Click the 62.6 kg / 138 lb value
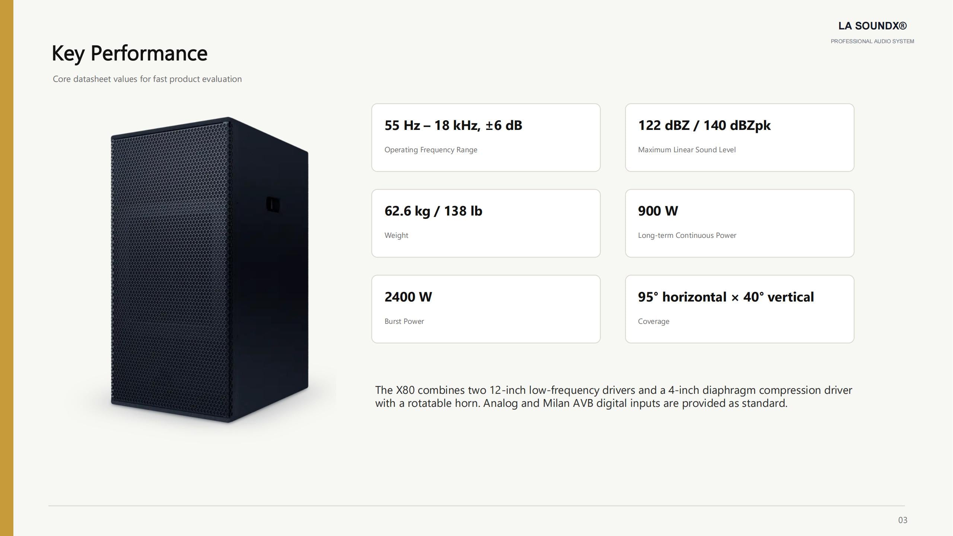953x536 pixels. (x=433, y=211)
